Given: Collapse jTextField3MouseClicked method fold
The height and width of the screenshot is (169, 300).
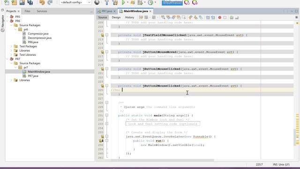Looking at the screenshot, I should 107,35.
